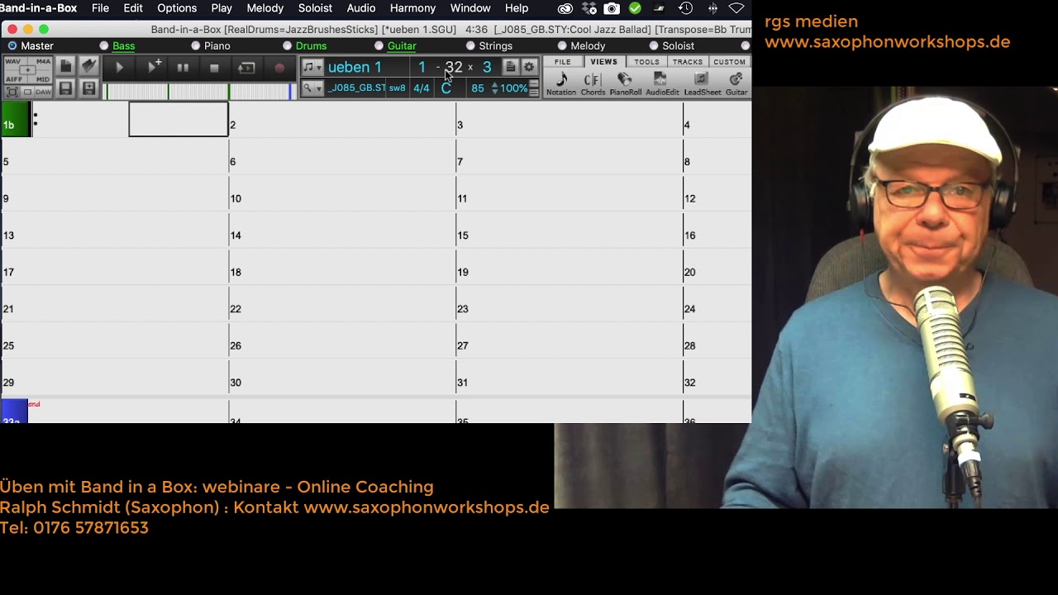The width and height of the screenshot is (1058, 595).
Task: Open style picker dropdown with magnifier icon
Action: 312,88
